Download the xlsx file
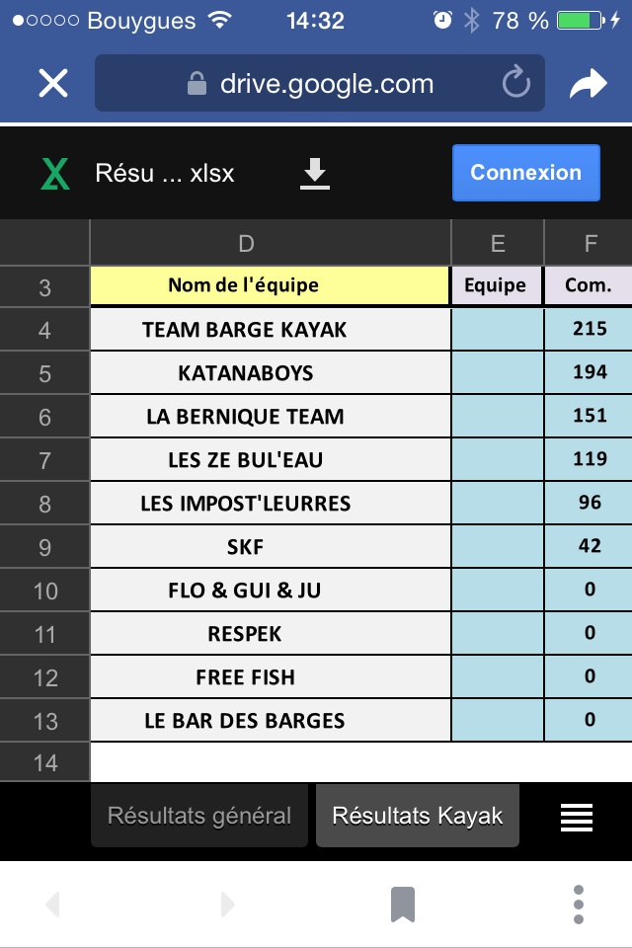The image size is (632, 948). pos(315,174)
